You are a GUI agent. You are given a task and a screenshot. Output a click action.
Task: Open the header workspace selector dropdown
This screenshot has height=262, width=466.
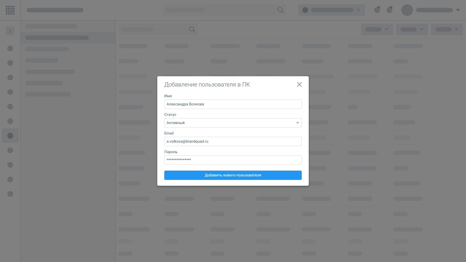(331, 10)
